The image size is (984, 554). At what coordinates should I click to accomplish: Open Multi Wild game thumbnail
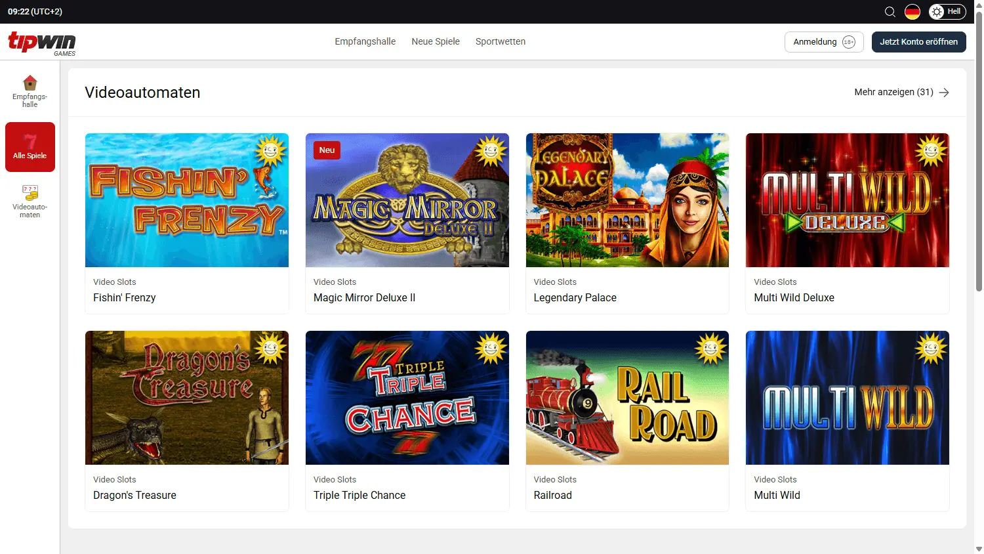click(848, 398)
